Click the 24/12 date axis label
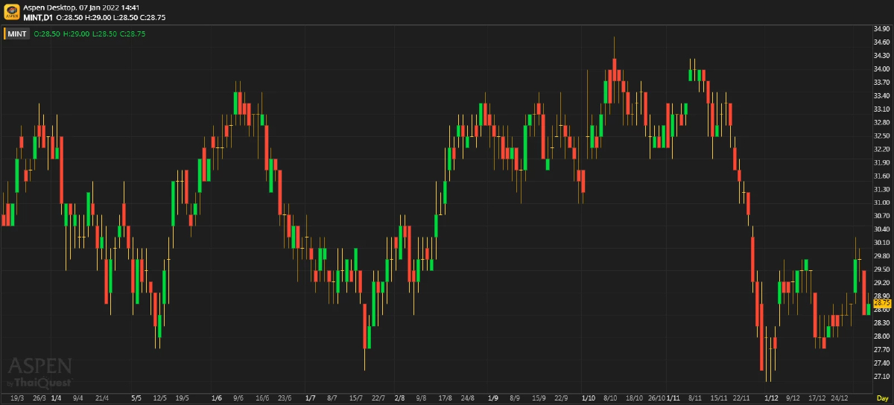 point(840,398)
